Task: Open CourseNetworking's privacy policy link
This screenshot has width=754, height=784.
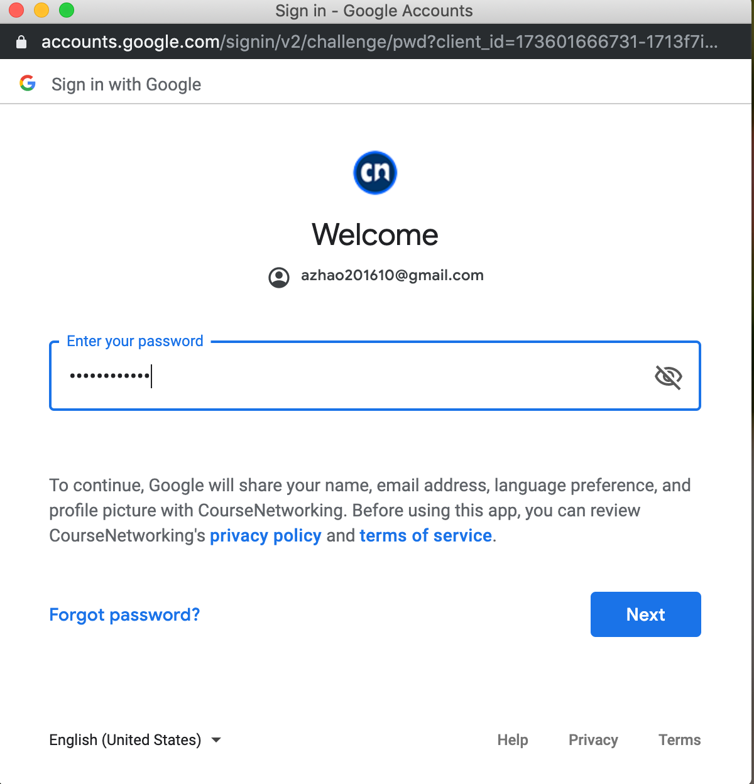Action: (265, 535)
